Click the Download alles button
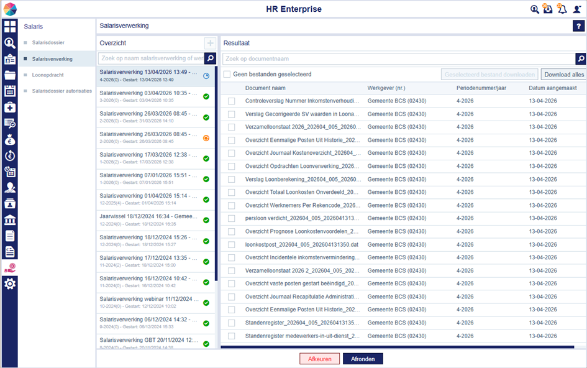This screenshot has height=368, width=587. point(564,75)
